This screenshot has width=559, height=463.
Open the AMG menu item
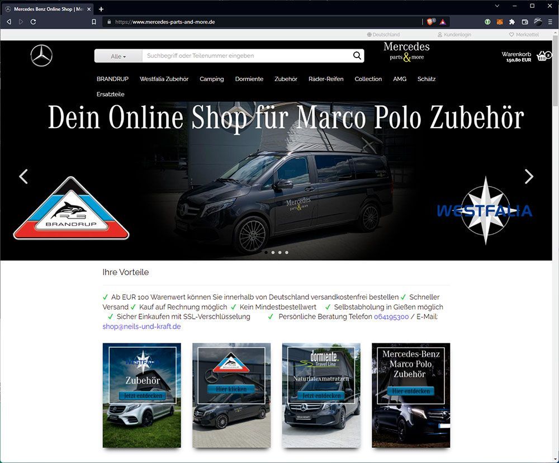(400, 79)
